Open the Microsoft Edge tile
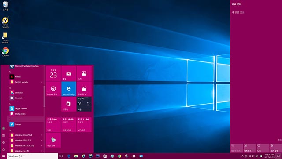 [69, 89]
